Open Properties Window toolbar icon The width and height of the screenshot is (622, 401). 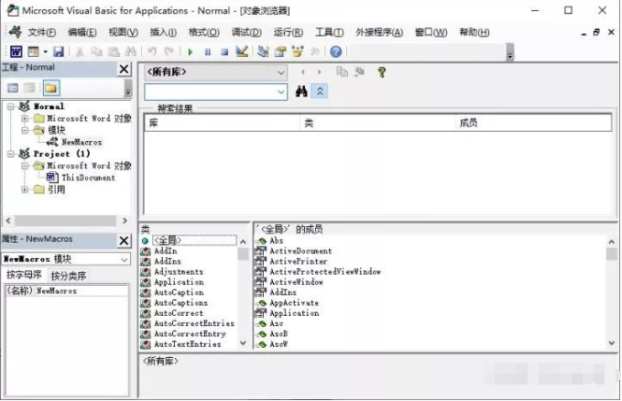pos(280,51)
